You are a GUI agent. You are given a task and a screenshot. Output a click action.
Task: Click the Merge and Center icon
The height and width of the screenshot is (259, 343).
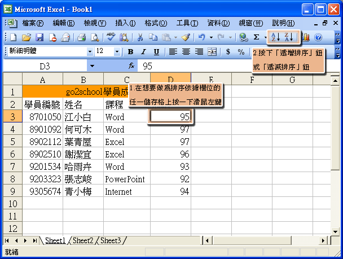(x=212, y=52)
